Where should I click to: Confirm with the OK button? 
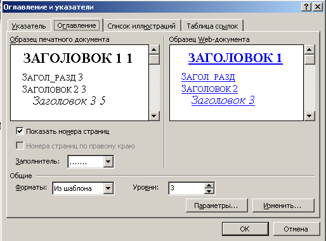(x=245, y=229)
